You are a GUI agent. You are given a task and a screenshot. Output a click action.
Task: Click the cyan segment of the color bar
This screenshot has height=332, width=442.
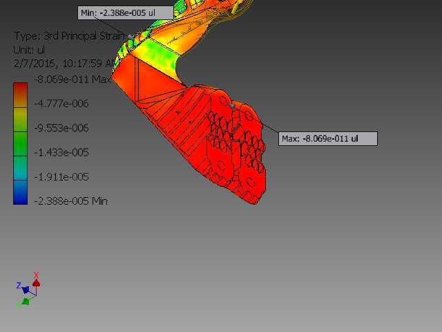click(20, 168)
